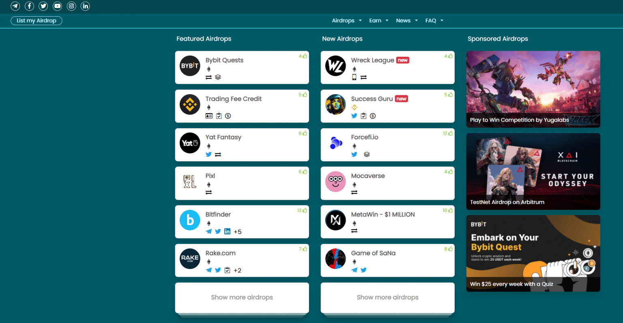623x323 pixels.
Task: Click the BNB chain icon on Success Guru
Action: (x=354, y=107)
